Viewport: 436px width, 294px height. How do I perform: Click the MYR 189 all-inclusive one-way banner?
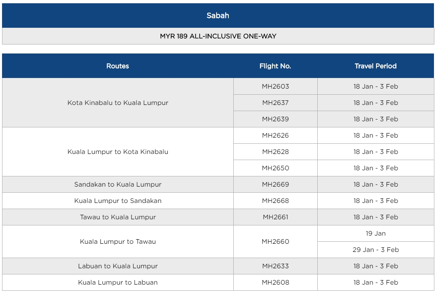coord(218,36)
